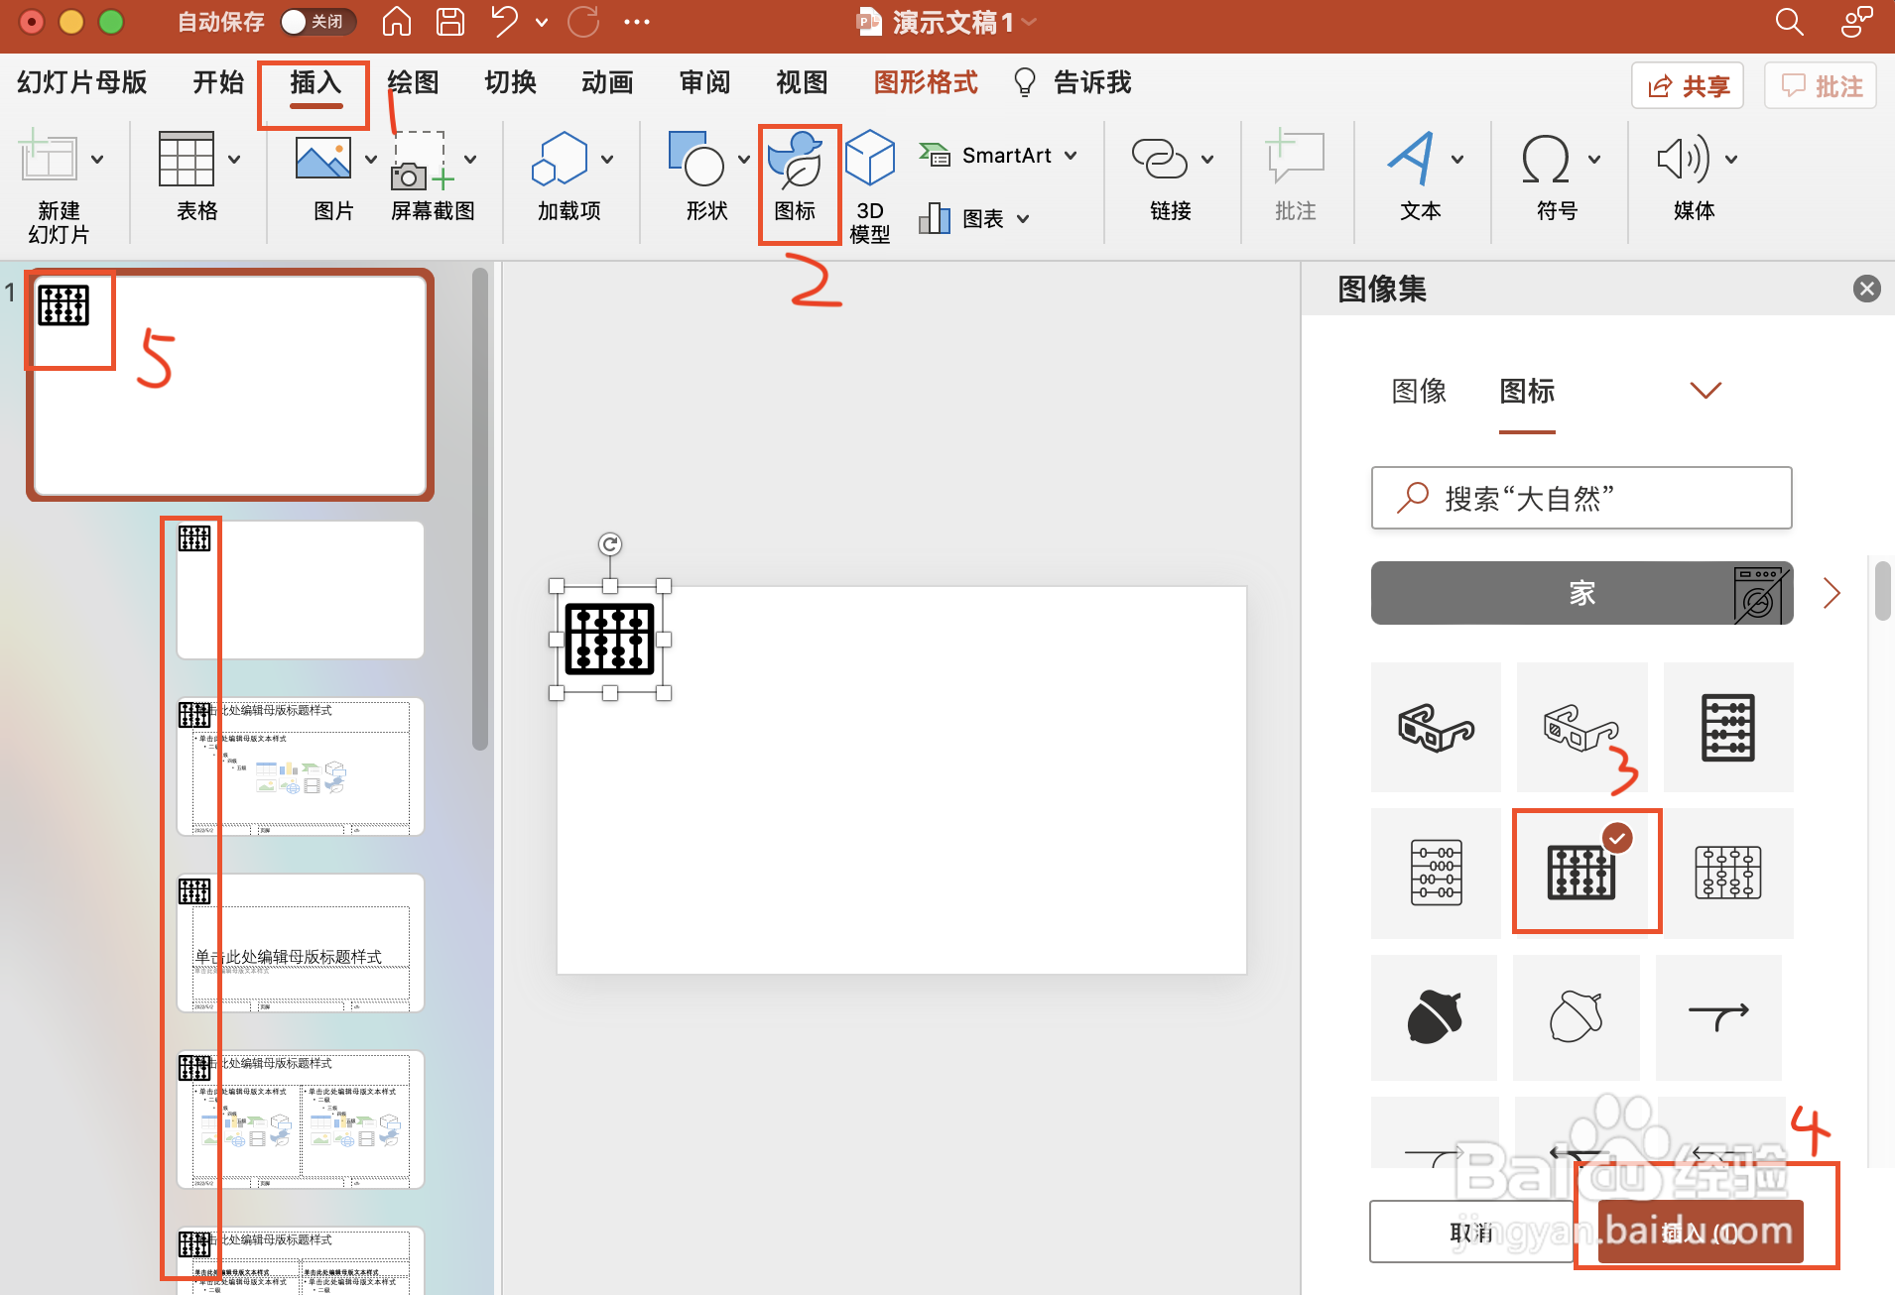Open the Slide Master tab

click(x=82, y=82)
